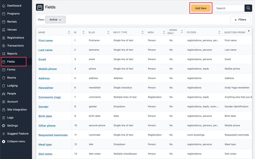
Task: Click the magnifying glass search button
Action: point(248,8)
